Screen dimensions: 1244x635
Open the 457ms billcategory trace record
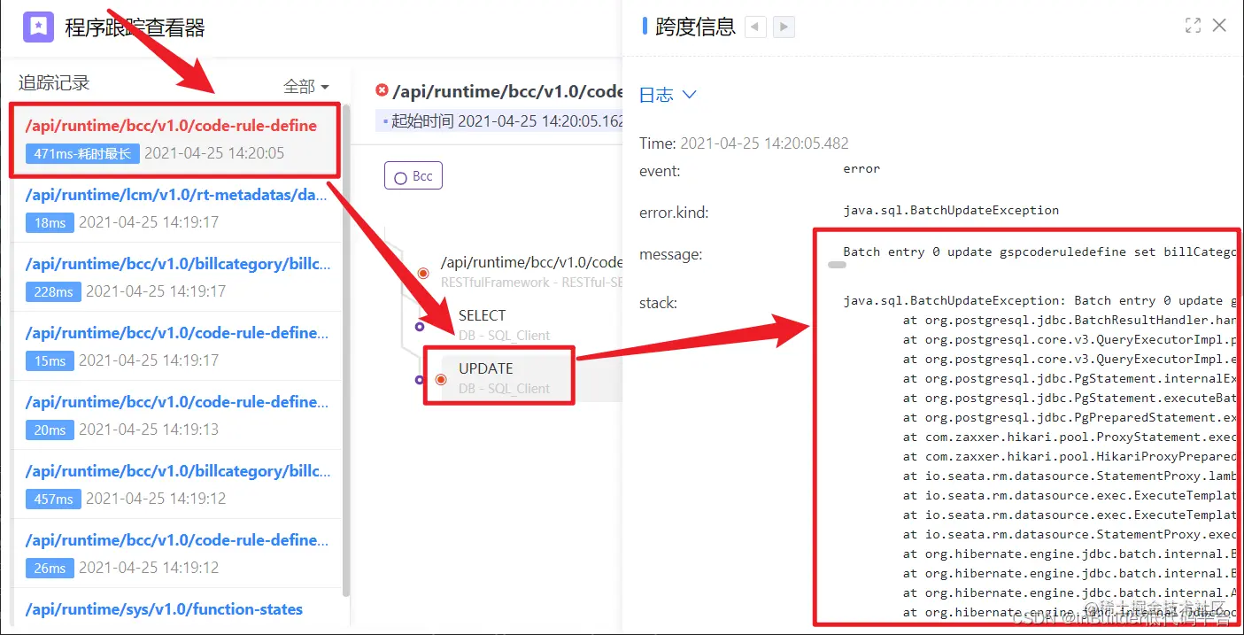pos(176,484)
